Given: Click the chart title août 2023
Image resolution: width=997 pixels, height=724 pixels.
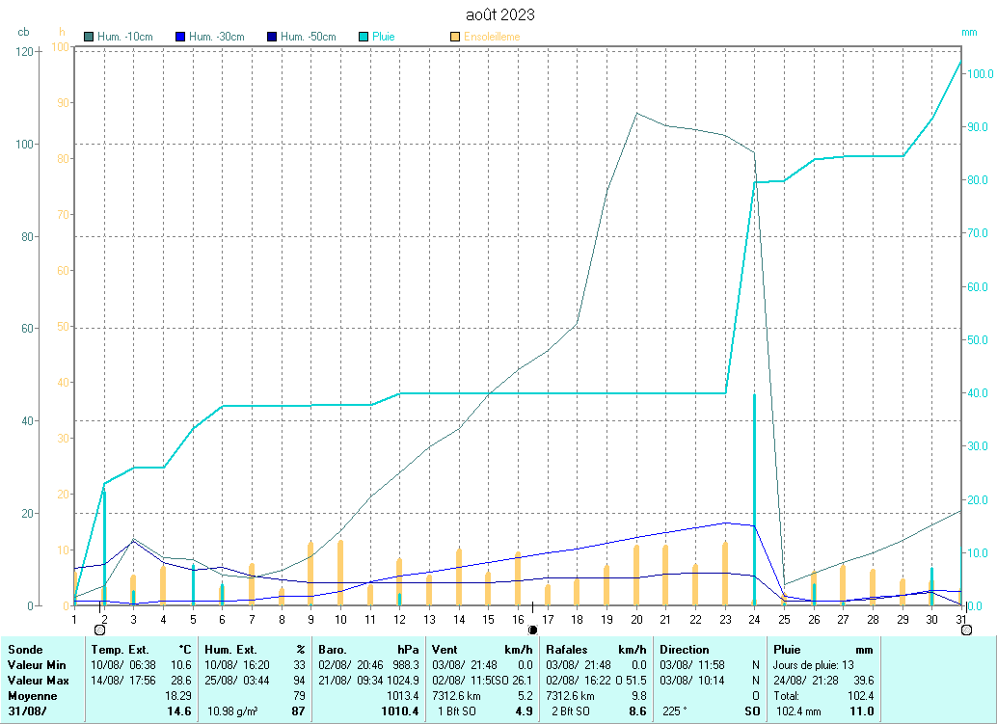Looking at the screenshot, I should [x=498, y=15].
